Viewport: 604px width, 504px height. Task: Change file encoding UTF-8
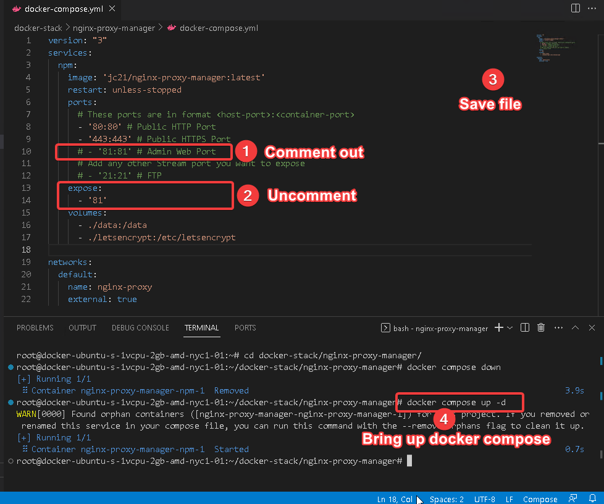(485, 499)
